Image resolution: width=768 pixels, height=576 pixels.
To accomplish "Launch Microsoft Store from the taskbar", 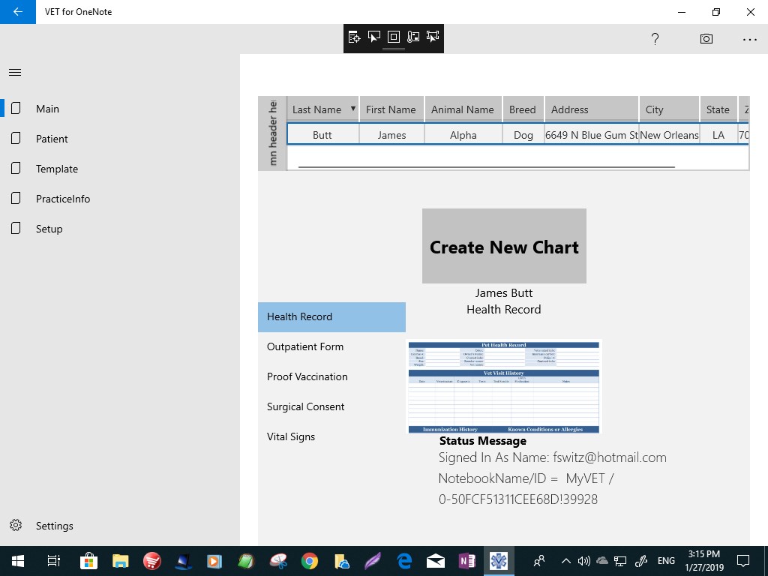I will click(x=88, y=561).
